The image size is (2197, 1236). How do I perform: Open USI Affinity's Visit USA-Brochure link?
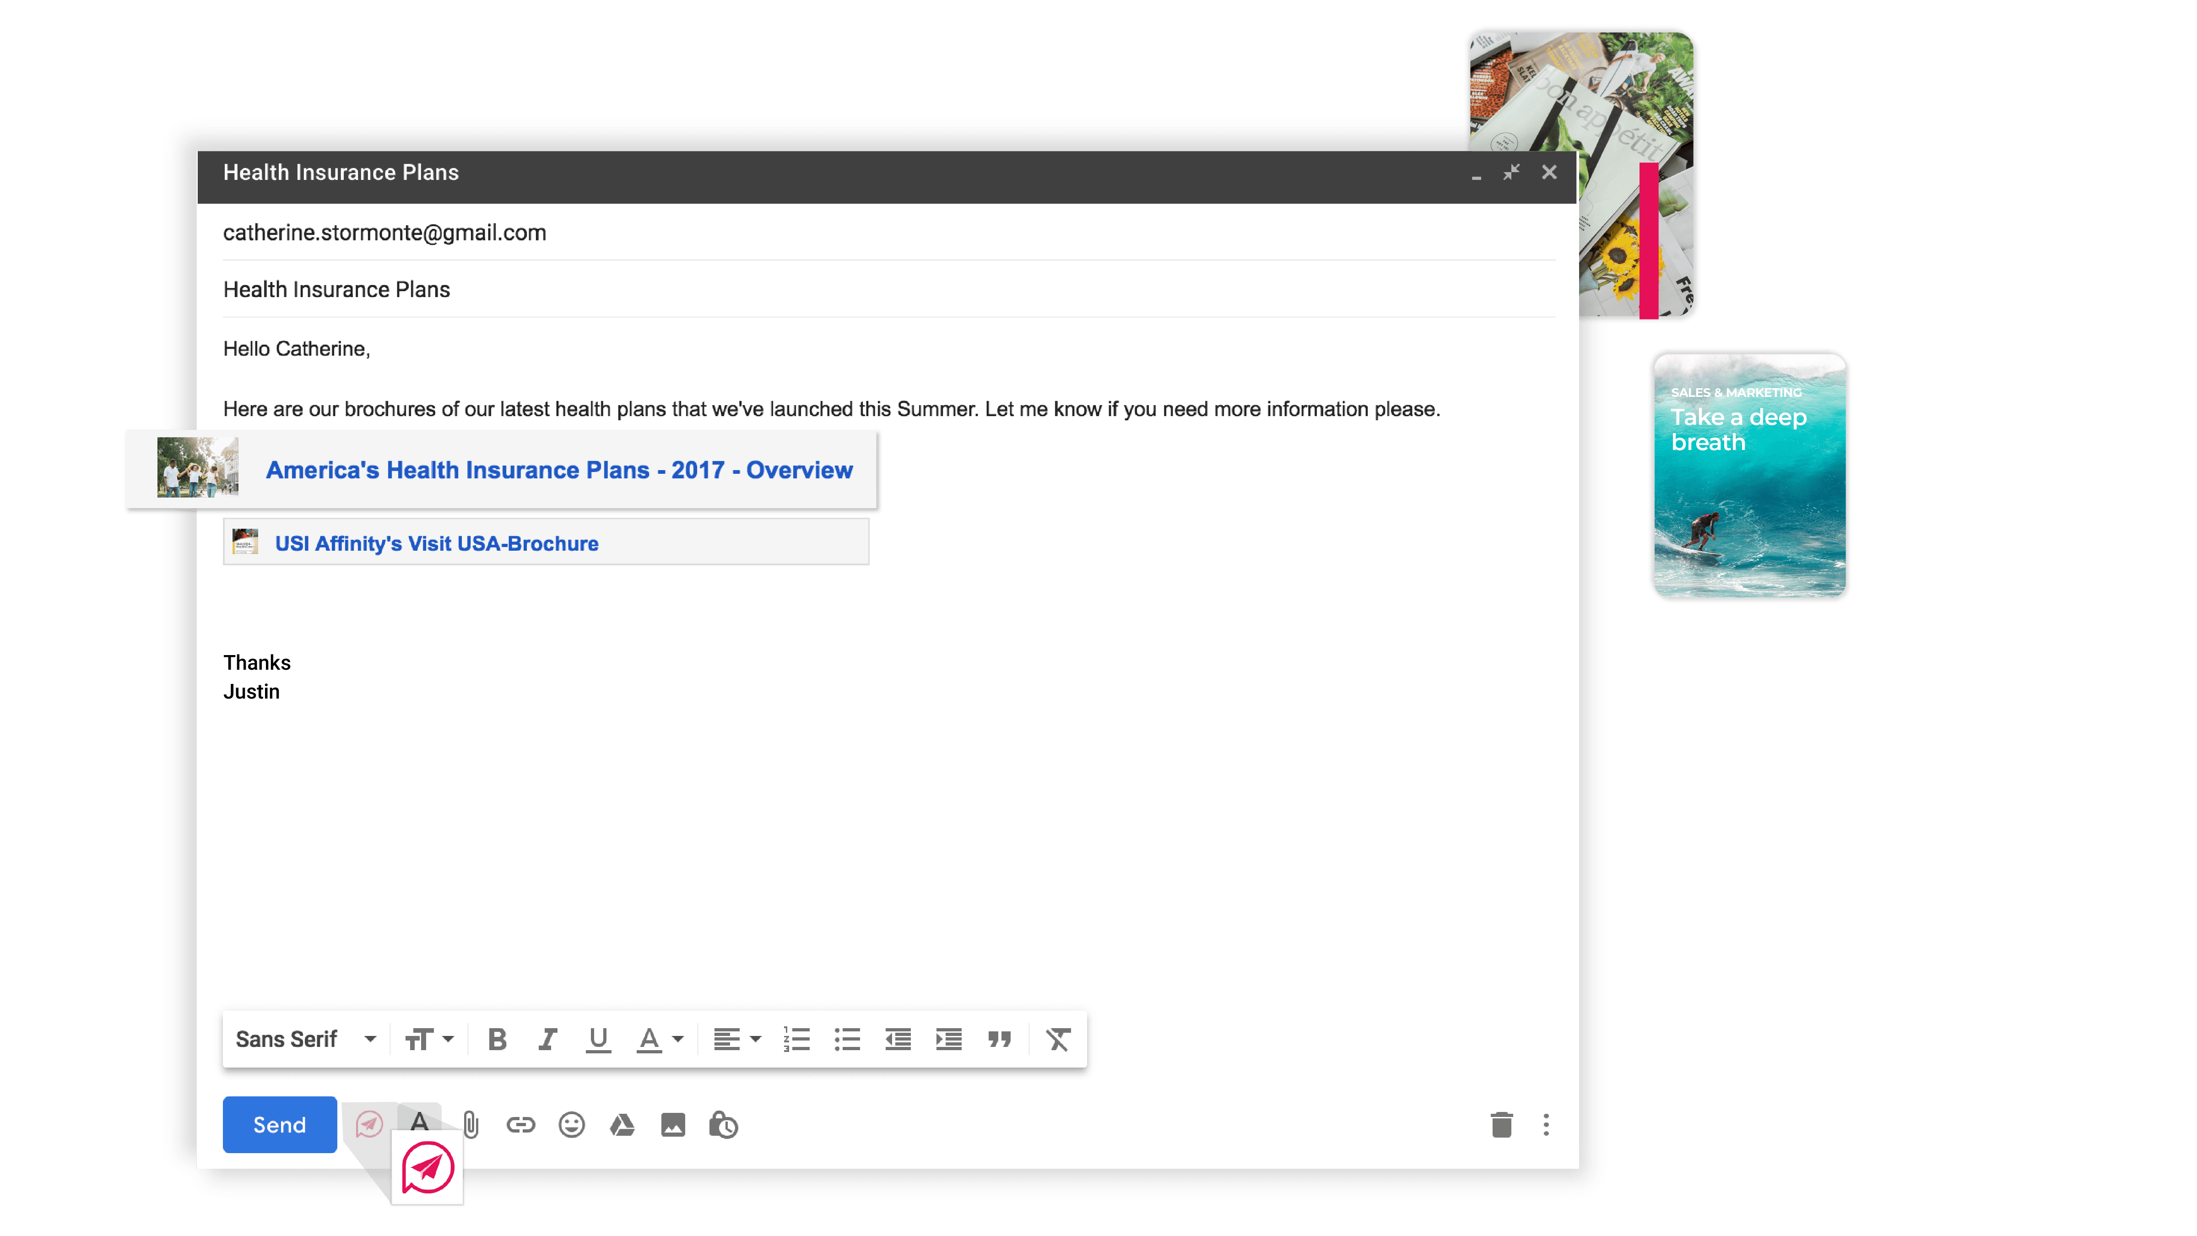tap(437, 543)
